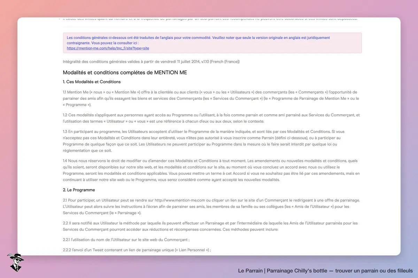The height and width of the screenshot is (278, 418).
Task: Click clause 2.2.2 about sending a Tweet
Action: click(137, 250)
